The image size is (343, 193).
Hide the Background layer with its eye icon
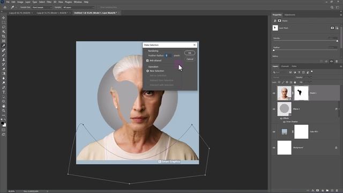coord(274,148)
